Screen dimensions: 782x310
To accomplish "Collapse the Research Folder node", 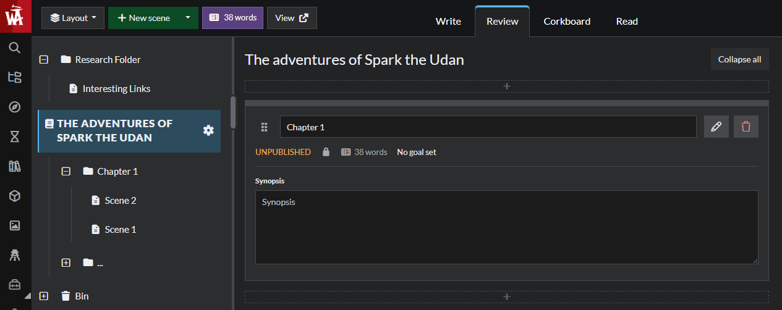I will pyautogui.click(x=44, y=60).
